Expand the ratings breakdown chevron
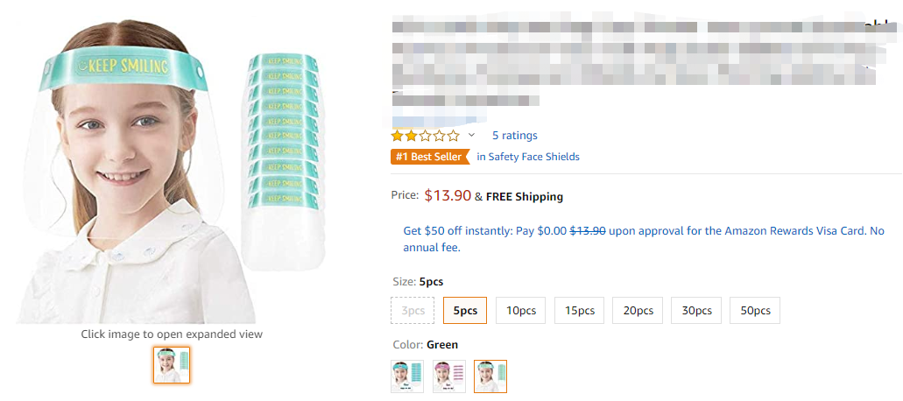Screen dimensions: 903x401 (471, 136)
